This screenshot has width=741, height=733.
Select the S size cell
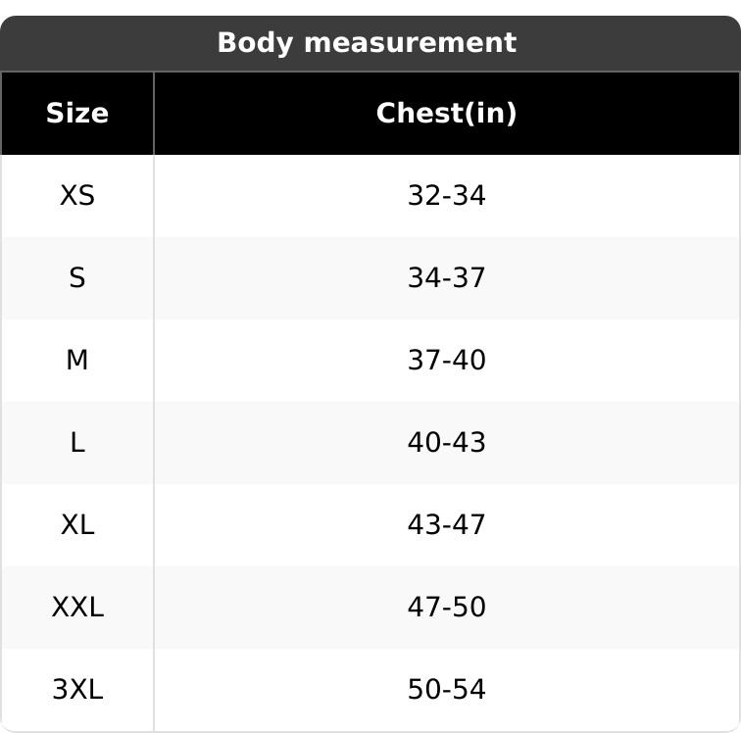point(77,278)
